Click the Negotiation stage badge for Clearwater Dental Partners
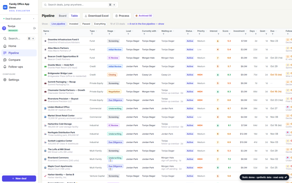This screenshot has height=183, width=292. coord(114,92)
